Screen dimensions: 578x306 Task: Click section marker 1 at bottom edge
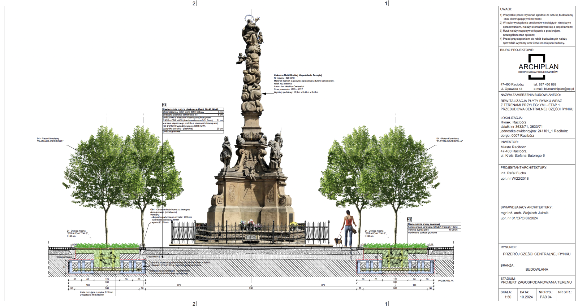click(386, 303)
